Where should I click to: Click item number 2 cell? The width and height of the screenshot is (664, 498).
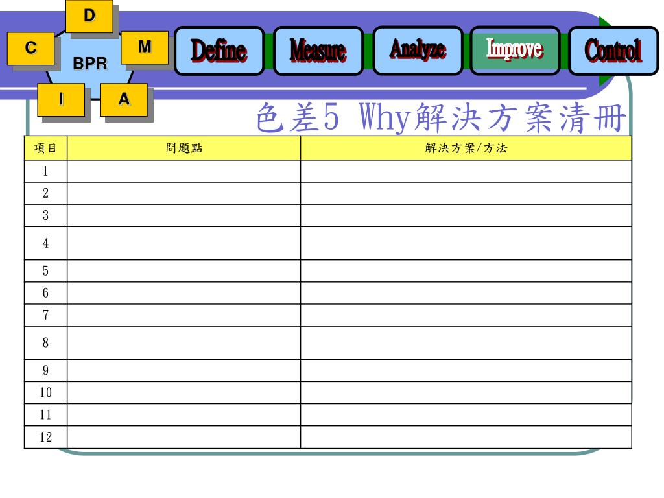[46, 193]
